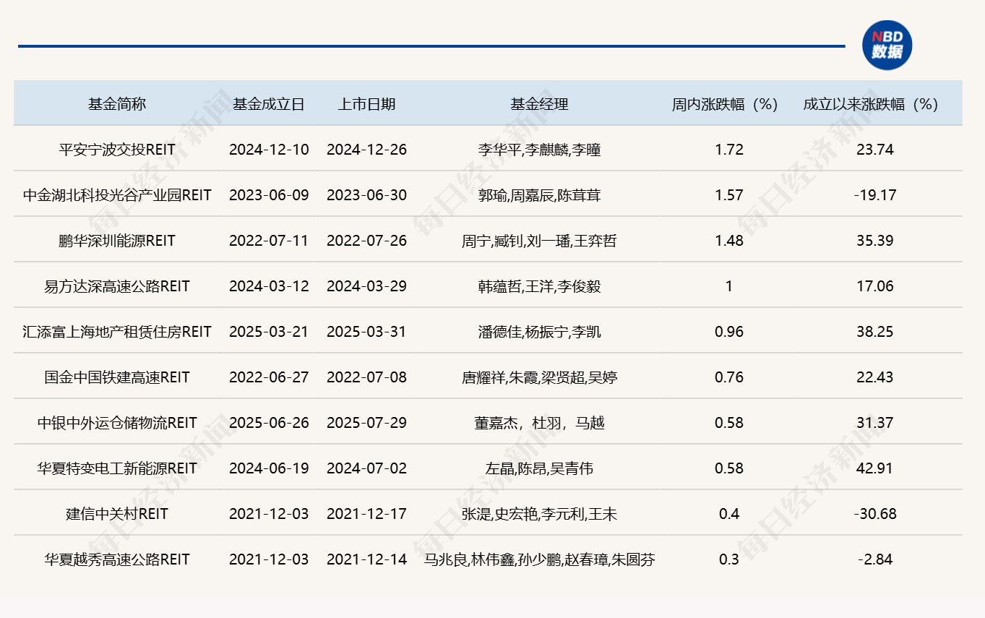
Task: Click the NBD数据 logo icon
Action: [x=887, y=45]
